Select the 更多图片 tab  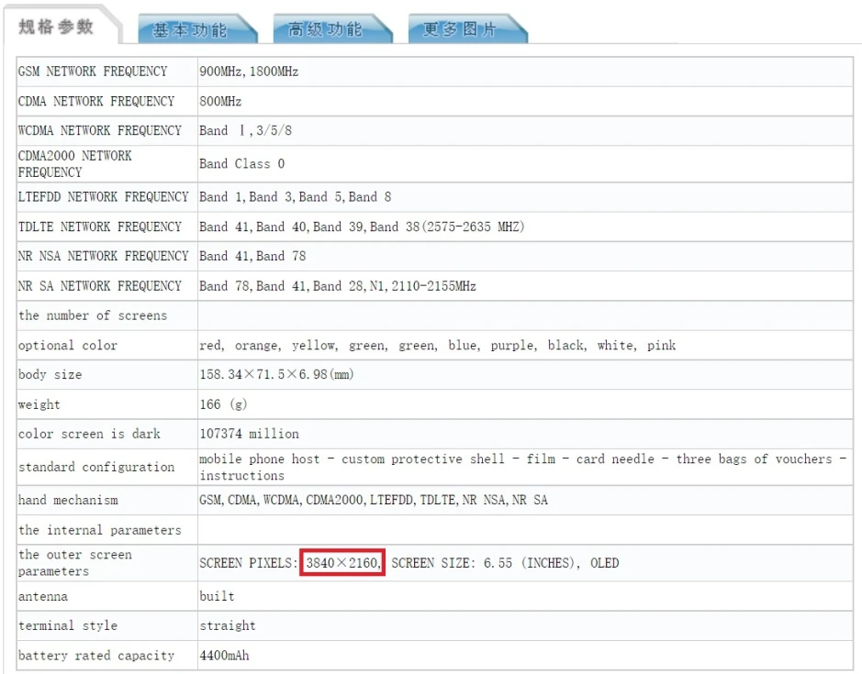(x=461, y=29)
